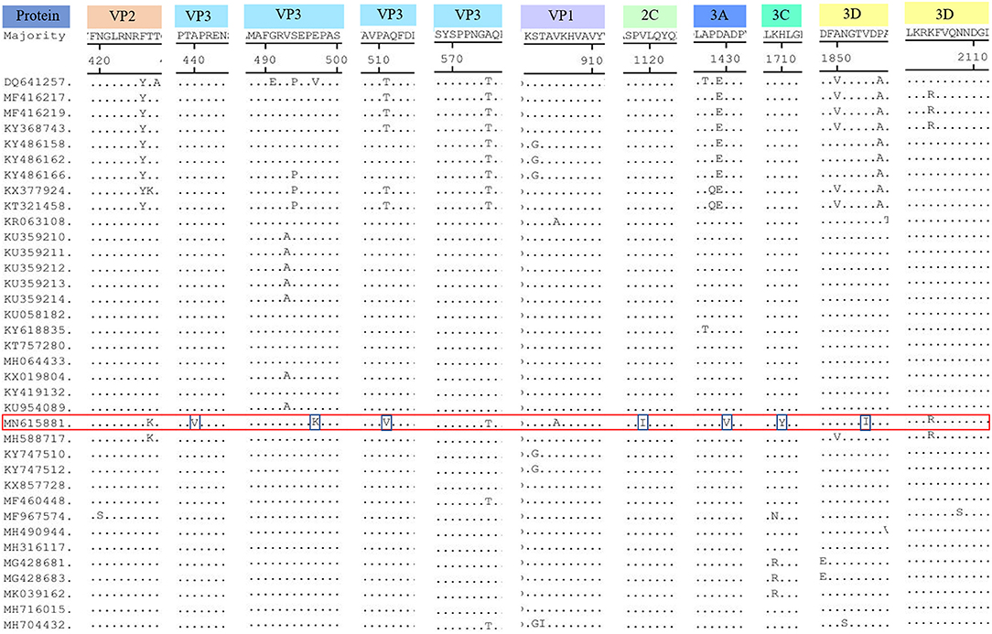Select the purple VP1 protein label
This screenshot has width=992, height=634.
563,16
